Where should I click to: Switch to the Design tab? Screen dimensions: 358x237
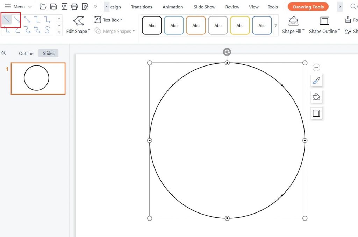click(x=115, y=7)
